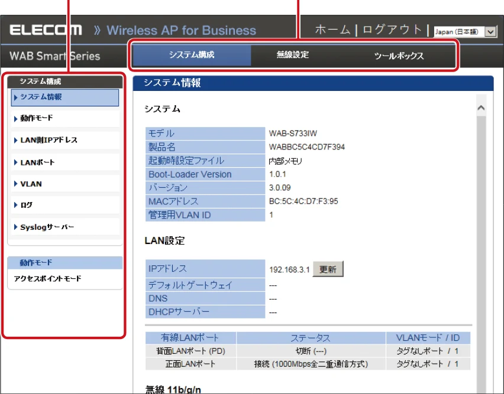Click the version value 3.0.09
504x394 pixels.
[x=280, y=188]
